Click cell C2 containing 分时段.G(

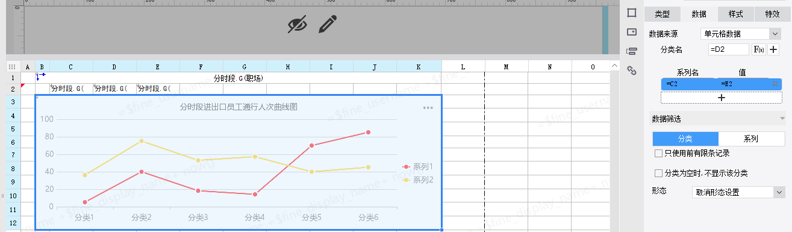[71, 89]
